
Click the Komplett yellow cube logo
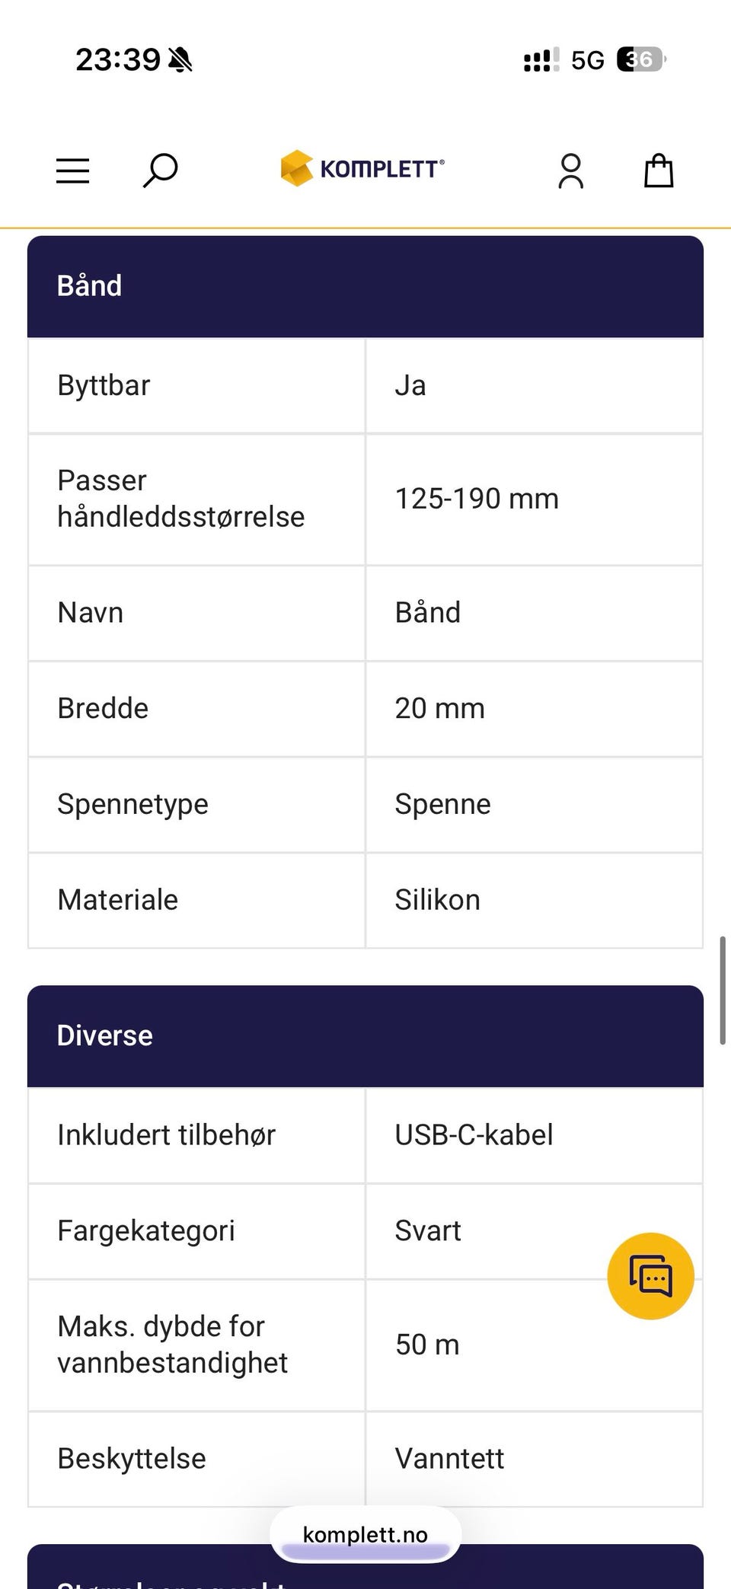point(297,168)
